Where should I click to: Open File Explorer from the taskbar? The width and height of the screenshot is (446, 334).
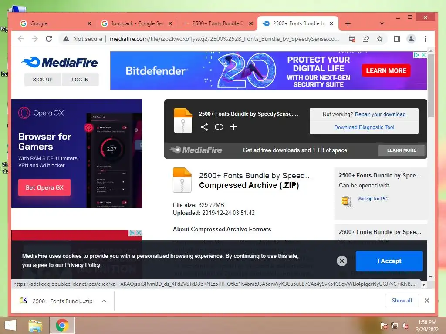click(35, 325)
